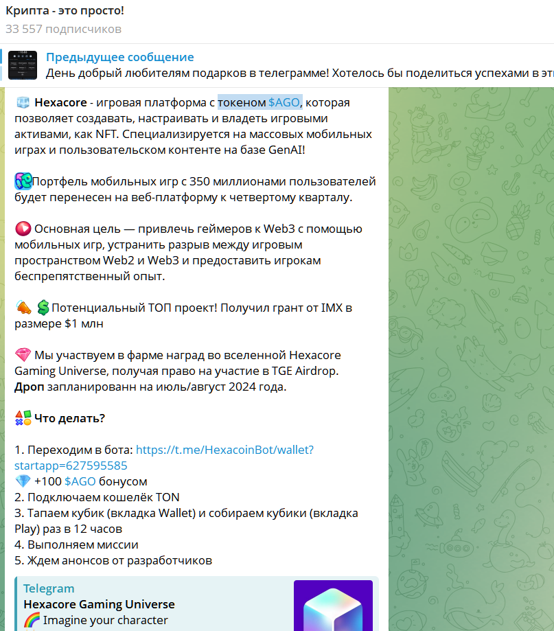Viewport: 554px width, 631px height.
Task: Click the megaphone emoji before Потенциальный
Action: (x=23, y=308)
